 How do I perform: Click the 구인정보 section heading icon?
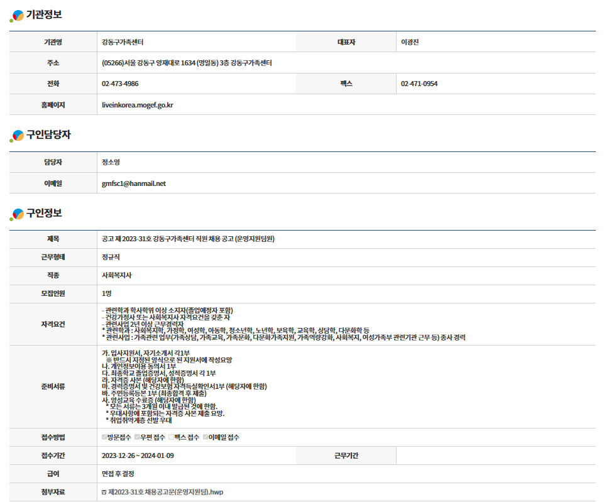(17, 214)
